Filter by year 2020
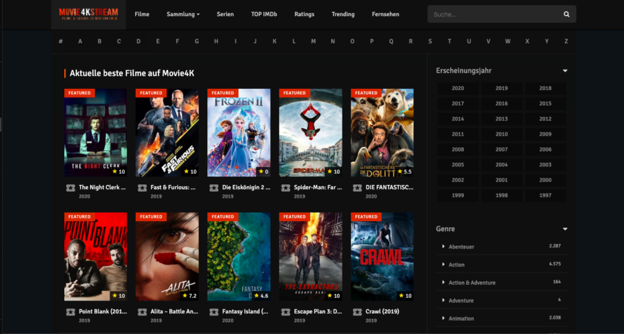 [457, 88]
